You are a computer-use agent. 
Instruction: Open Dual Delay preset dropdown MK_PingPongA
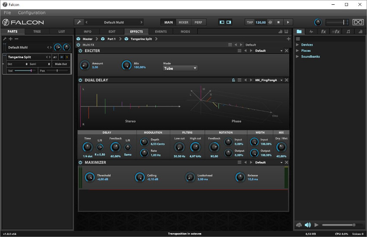269,80
